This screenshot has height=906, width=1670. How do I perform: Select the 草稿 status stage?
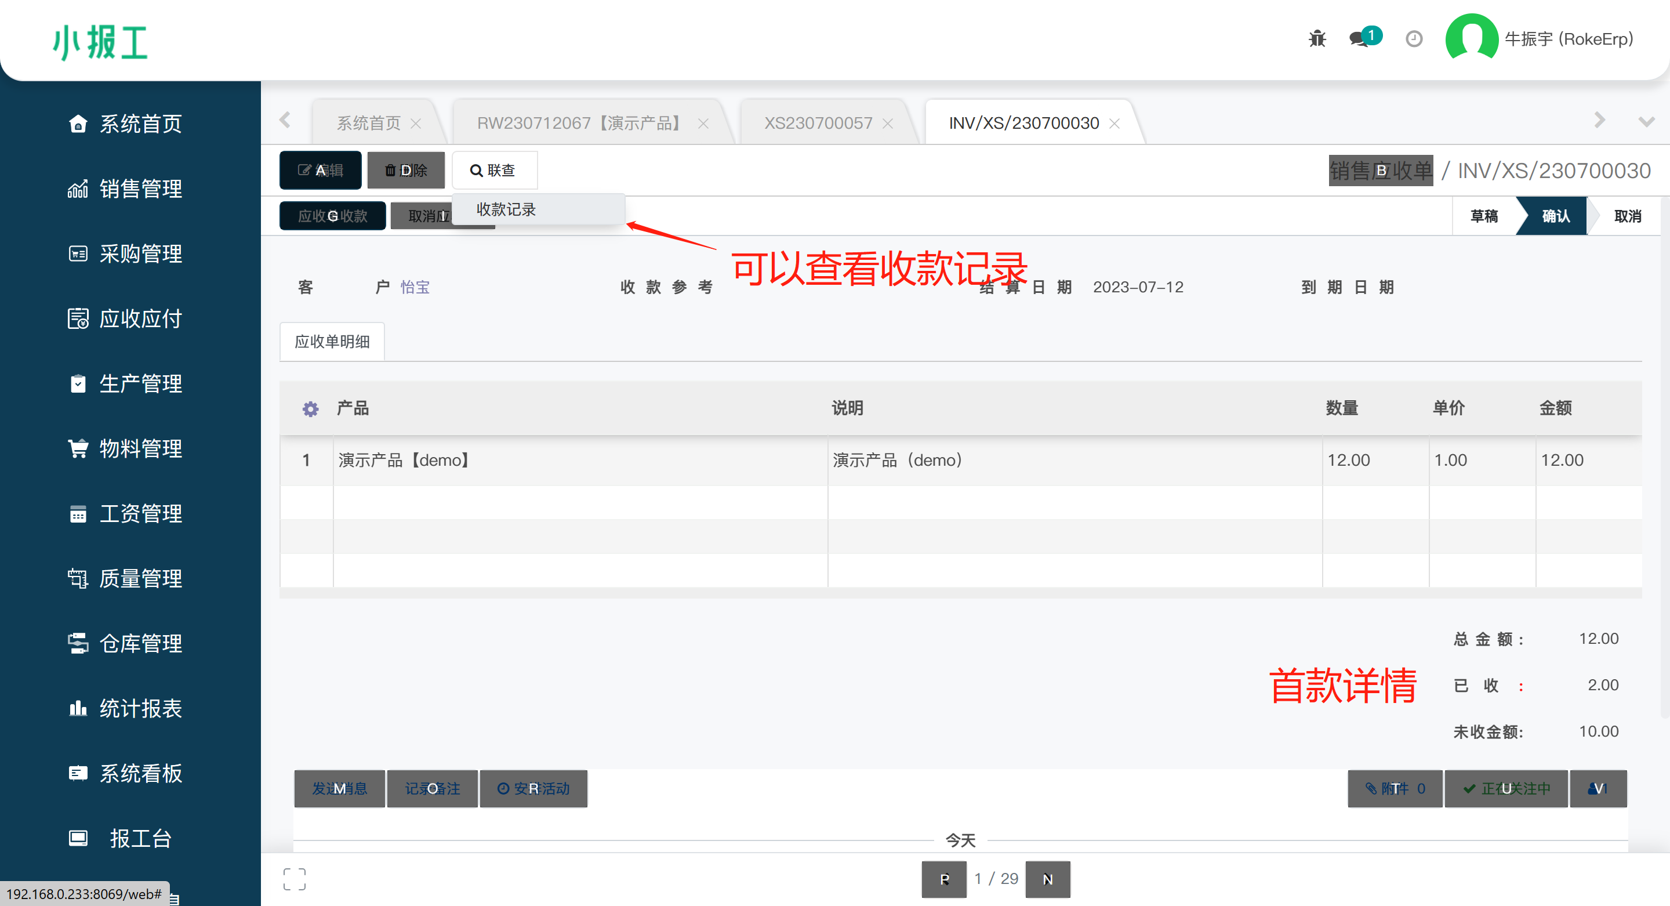tap(1484, 216)
